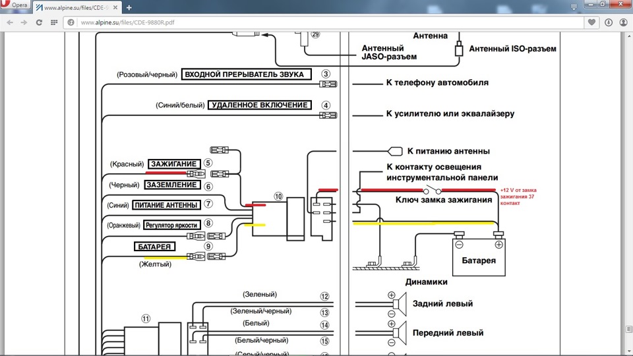
Task: Maximize the Opera window
Action: [603, 4]
